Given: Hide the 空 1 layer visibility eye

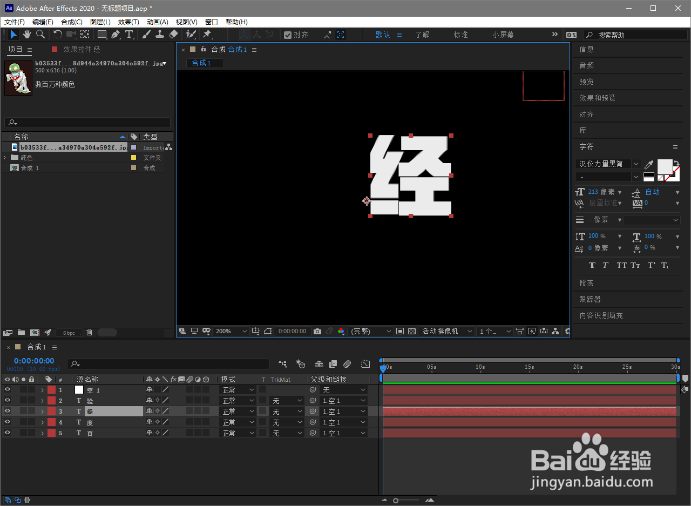Looking at the screenshot, I should pyautogui.click(x=8, y=389).
